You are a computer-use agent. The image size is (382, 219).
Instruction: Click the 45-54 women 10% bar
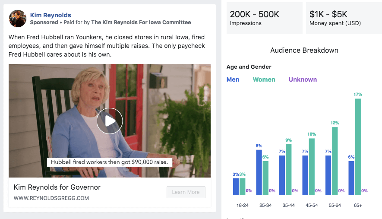(x=312, y=167)
